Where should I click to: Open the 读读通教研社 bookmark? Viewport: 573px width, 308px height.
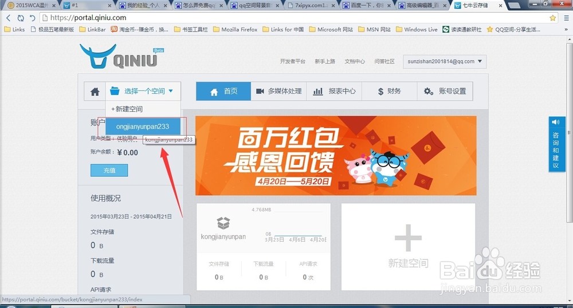462,30
